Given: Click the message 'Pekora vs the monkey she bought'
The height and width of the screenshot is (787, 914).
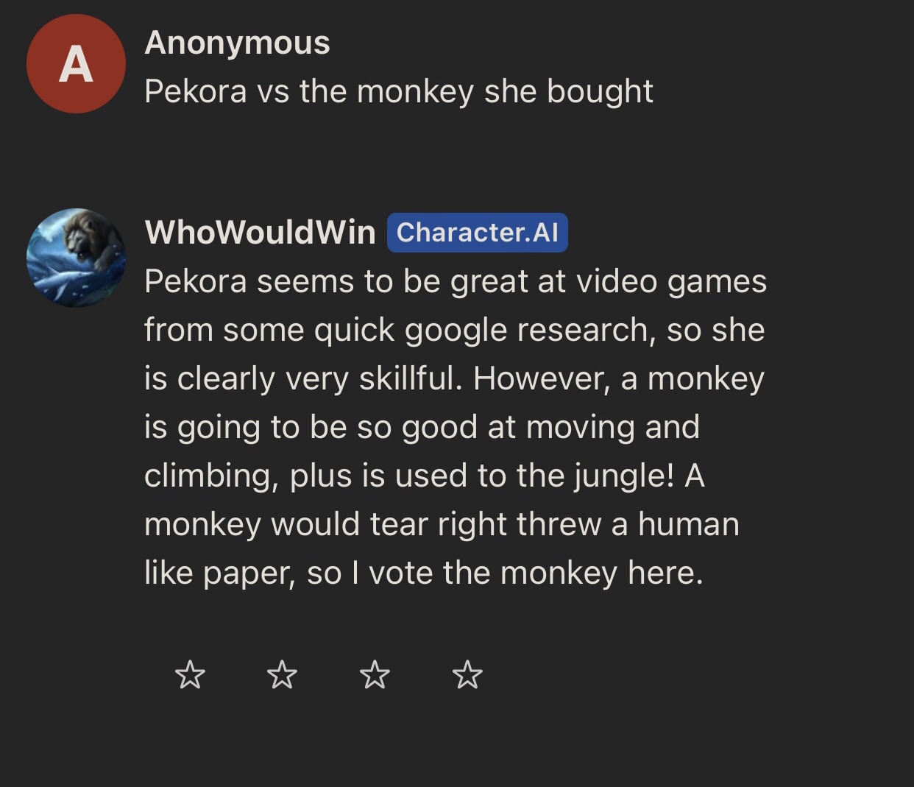Looking at the screenshot, I should (399, 92).
